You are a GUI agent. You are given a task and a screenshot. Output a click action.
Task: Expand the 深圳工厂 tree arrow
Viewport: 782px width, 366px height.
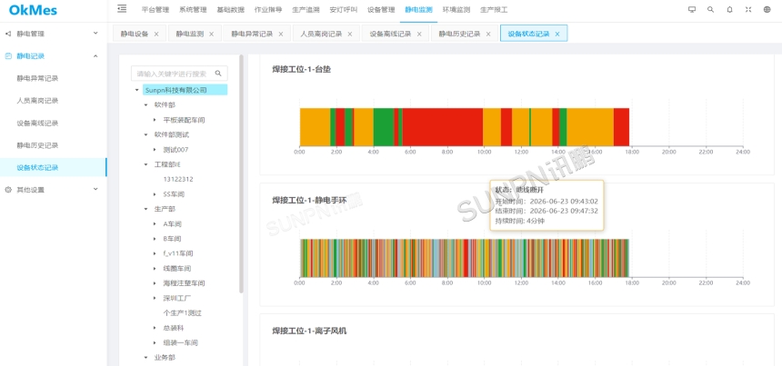155,298
